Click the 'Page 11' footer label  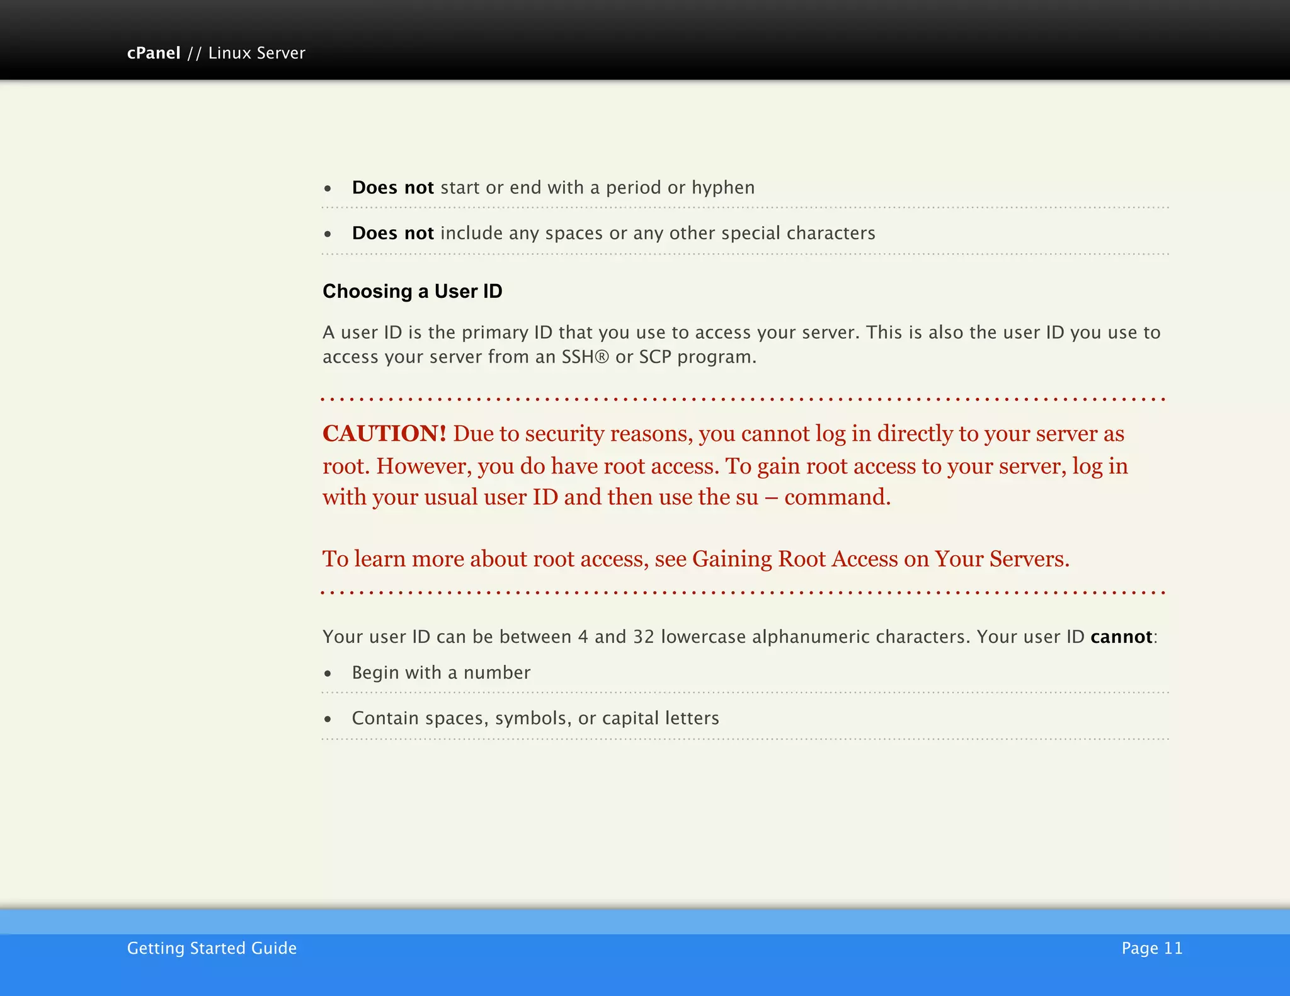click(x=1152, y=948)
